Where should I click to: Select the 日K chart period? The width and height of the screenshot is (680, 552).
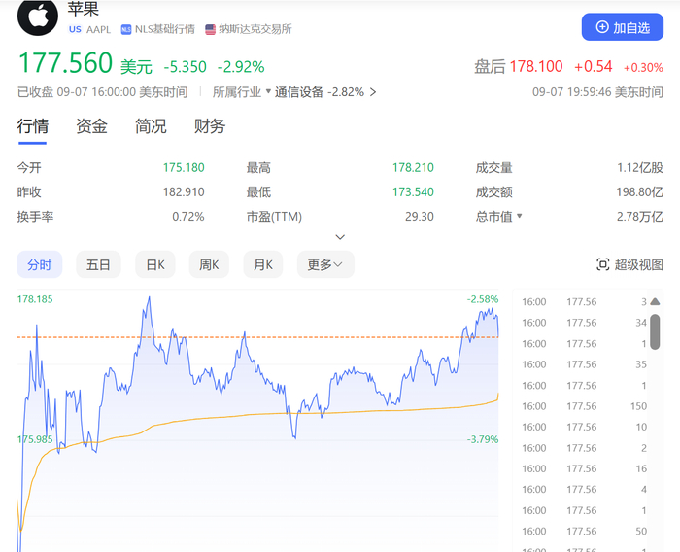(155, 264)
